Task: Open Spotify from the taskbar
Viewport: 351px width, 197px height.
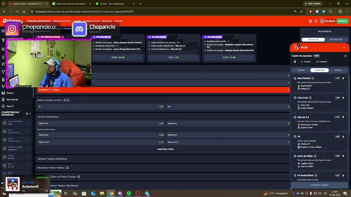Action: [129, 193]
